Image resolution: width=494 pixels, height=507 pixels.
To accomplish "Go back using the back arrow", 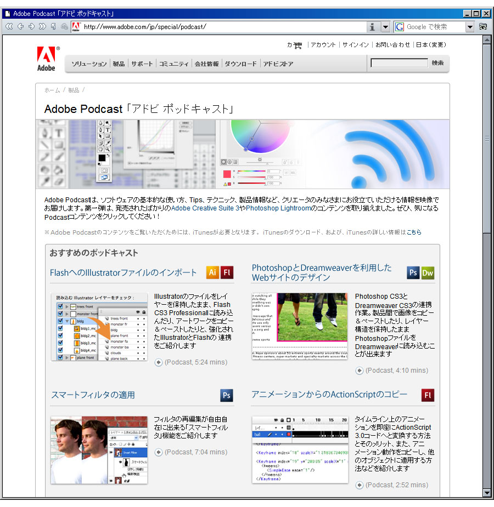I will pos(20,26).
